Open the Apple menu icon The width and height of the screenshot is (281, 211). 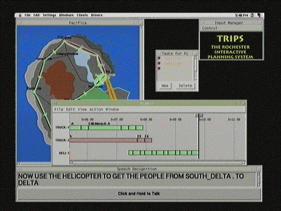tap(20, 15)
